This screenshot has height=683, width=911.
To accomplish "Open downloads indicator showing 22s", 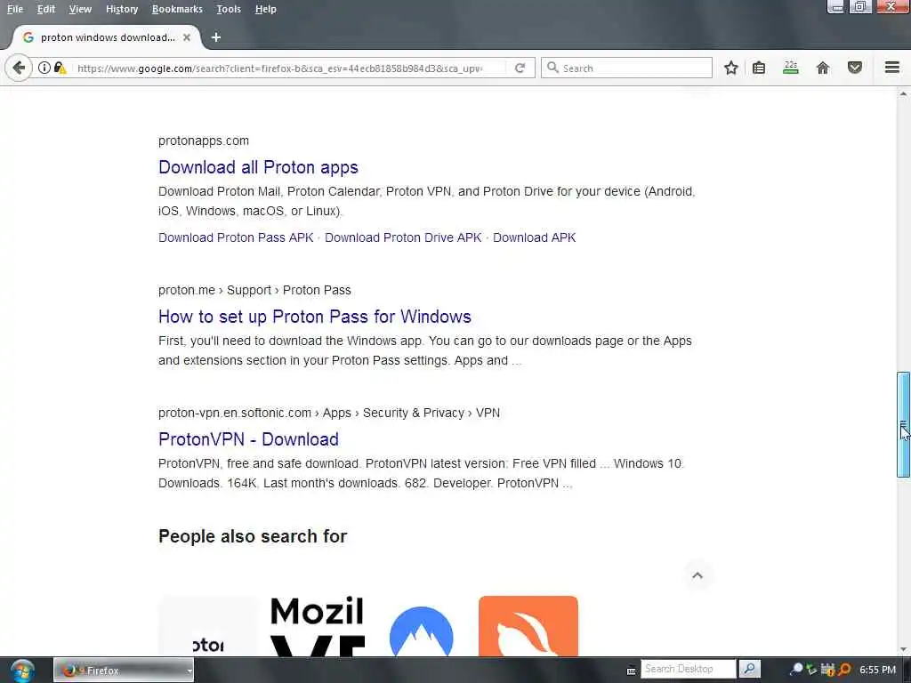I will pos(791,68).
